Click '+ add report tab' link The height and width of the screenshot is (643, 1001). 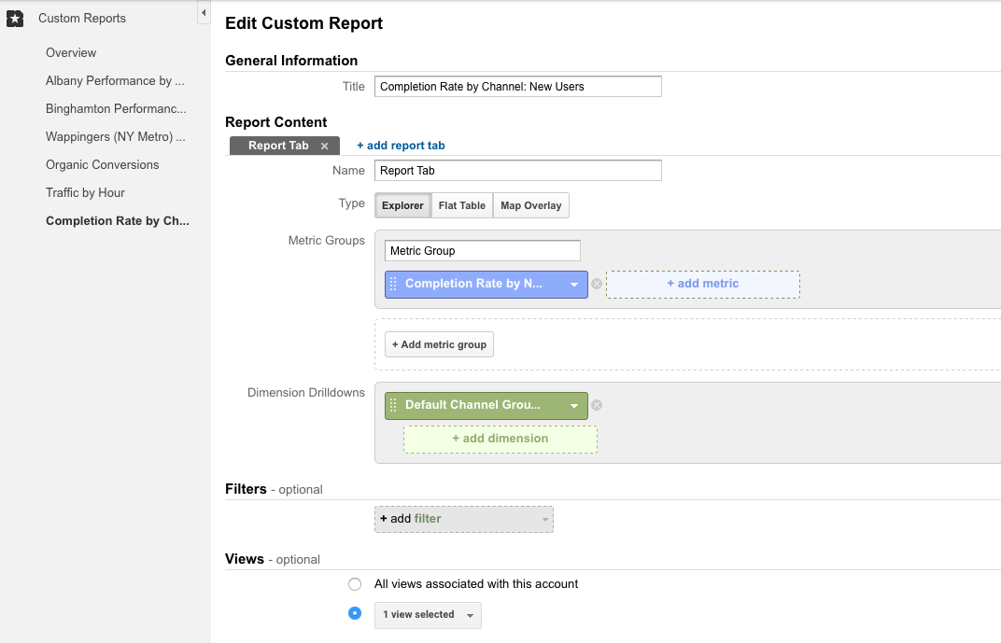[401, 146]
